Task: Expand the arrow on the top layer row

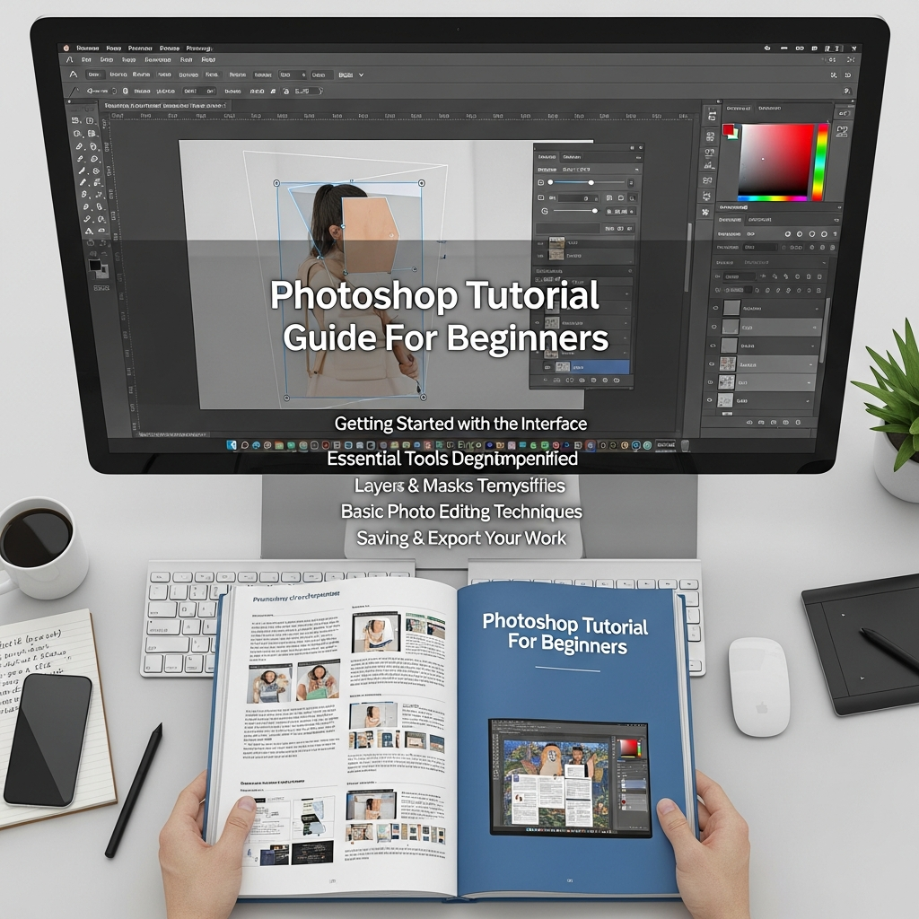Action: [815, 308]
